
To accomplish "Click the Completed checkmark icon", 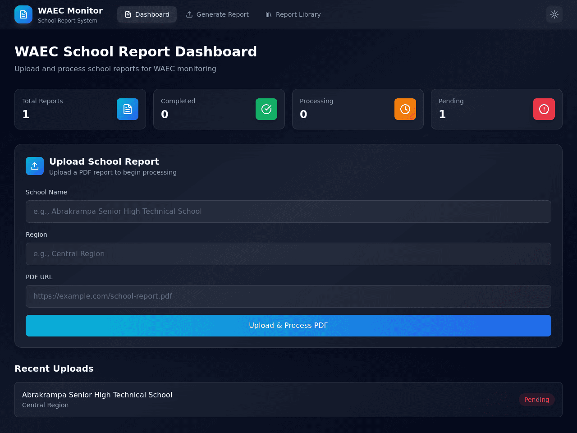I will [266, 109].
